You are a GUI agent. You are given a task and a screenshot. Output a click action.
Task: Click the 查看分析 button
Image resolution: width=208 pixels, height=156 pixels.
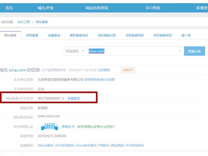click(194, 51)
